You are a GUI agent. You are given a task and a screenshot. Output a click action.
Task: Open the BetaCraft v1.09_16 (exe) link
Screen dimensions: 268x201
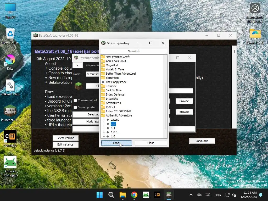coord(67,51)
